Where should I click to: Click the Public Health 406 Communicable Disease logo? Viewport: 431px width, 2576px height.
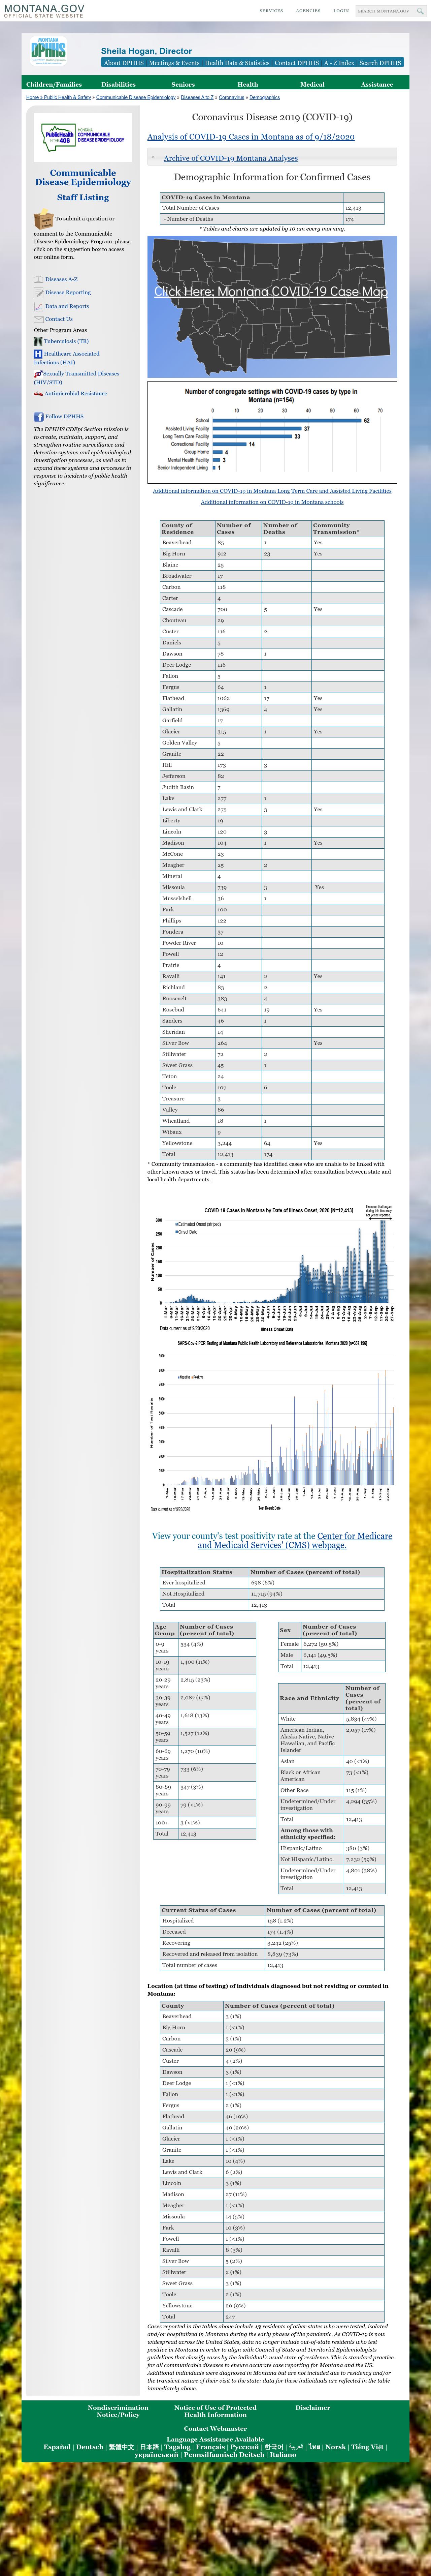82,137
